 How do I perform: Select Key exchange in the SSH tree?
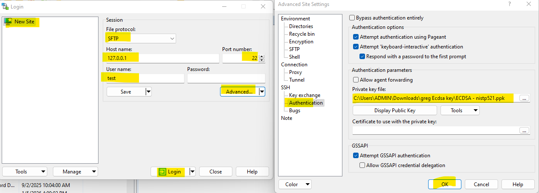(x=304, y=95)
